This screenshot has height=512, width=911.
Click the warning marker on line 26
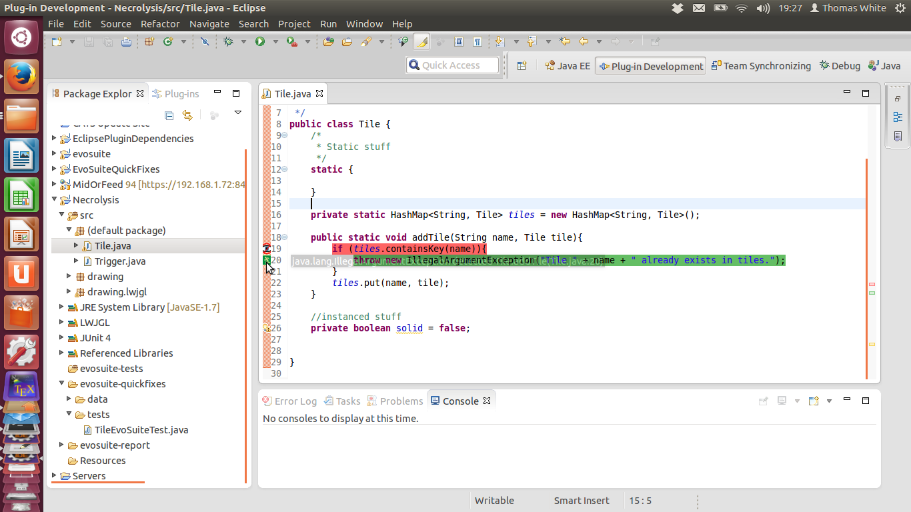[x=266, y=328]
